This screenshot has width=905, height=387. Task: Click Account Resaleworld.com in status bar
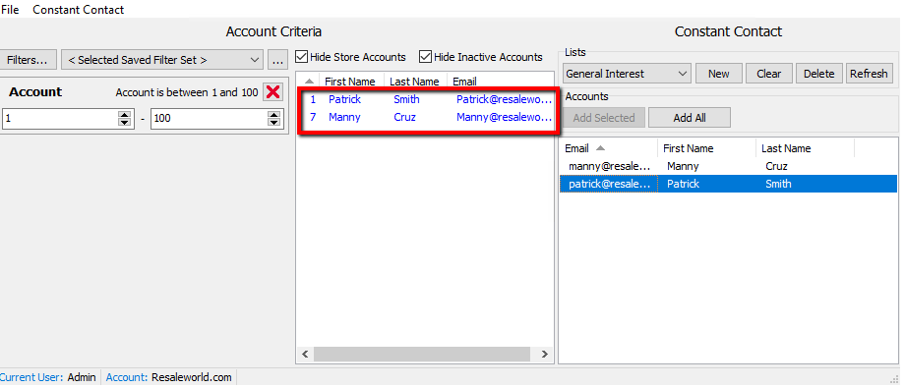click(x=168, y=378)
